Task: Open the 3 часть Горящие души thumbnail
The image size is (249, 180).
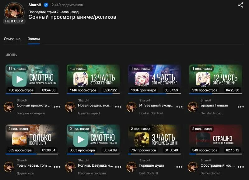Action: 154,139
